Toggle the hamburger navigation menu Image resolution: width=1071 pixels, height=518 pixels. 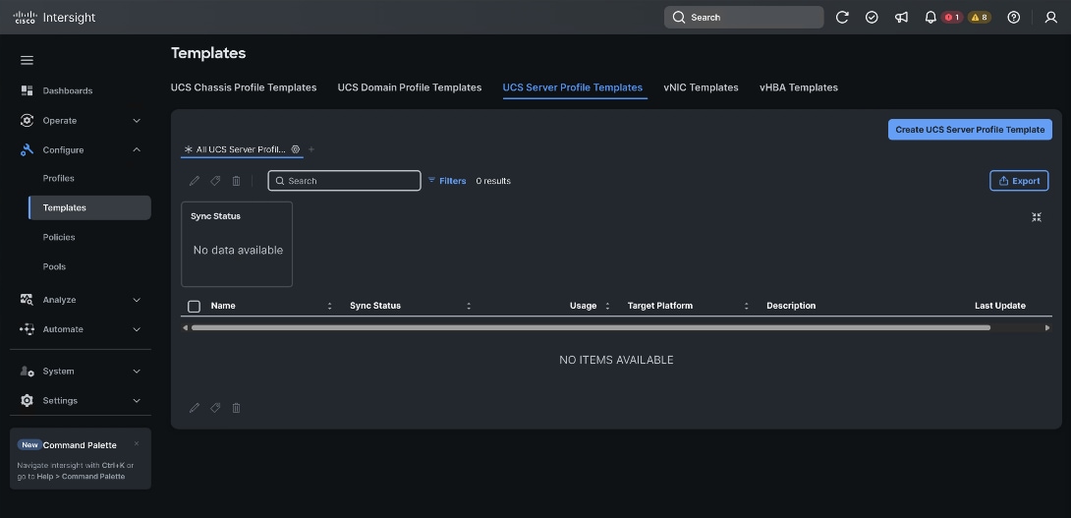click(27, 60)
